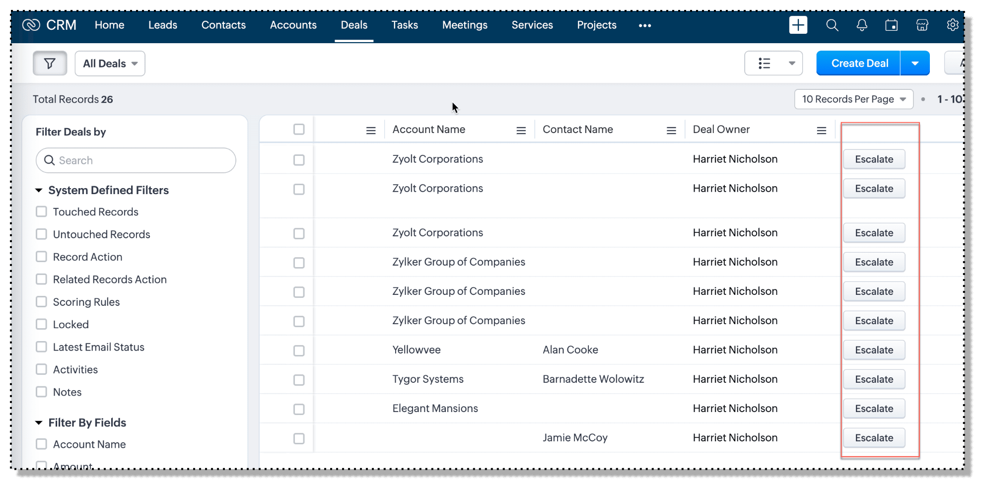Enable the Touched Records filter
Screen dimensions: 982x487
[x=42, y=212]
